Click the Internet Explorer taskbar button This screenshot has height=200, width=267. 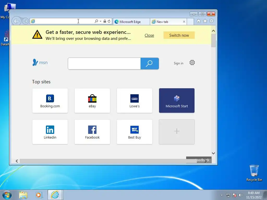pyautogui.click(x=55, y=195)
